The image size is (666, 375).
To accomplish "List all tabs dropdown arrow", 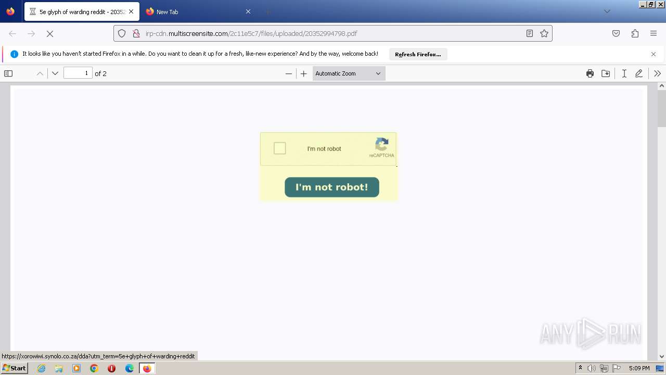I will [x=607, y=11].
